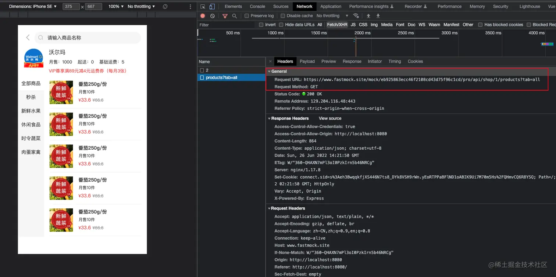Filter requests by Doc
The height and width of the screenshot is (277, 556).
[411, 25]
